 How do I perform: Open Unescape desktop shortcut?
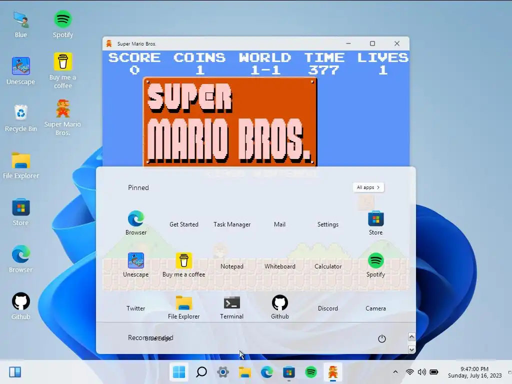21,71
